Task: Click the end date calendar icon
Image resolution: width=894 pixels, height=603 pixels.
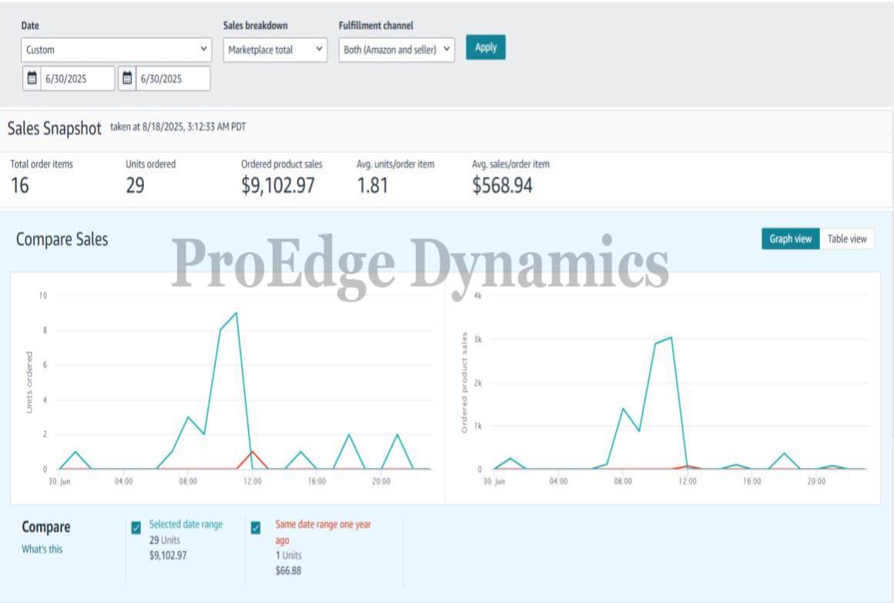Action: point(128,78)
